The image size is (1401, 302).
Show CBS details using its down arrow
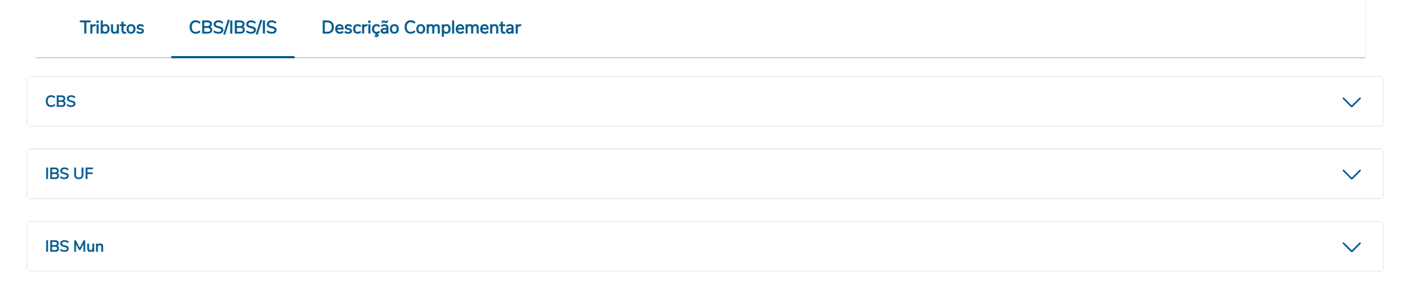click(x=1351, y=102)
